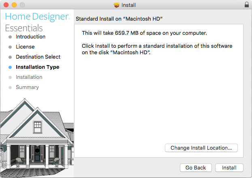Select the Destination Select step

coord(38,57)
